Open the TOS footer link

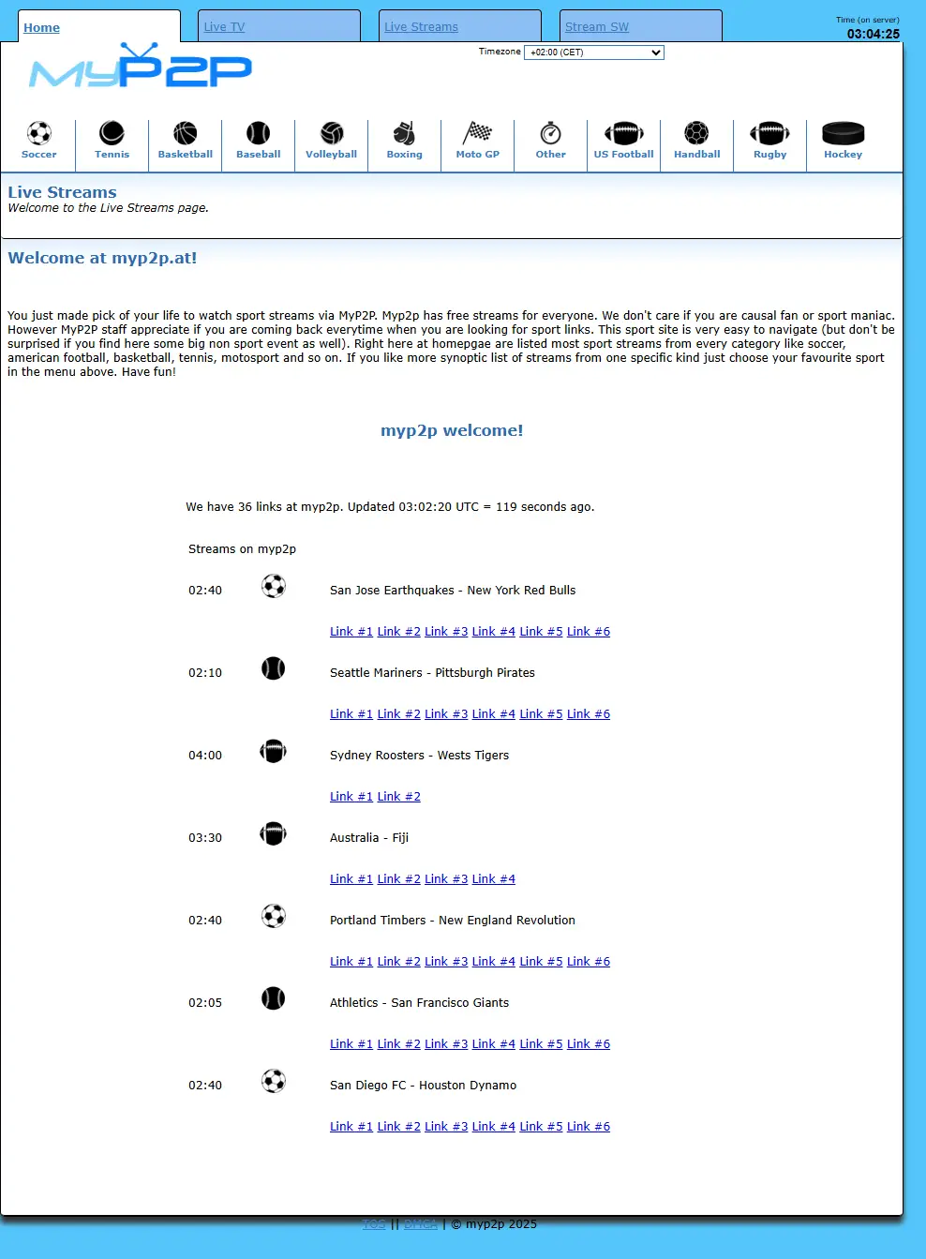(374, 1224)
